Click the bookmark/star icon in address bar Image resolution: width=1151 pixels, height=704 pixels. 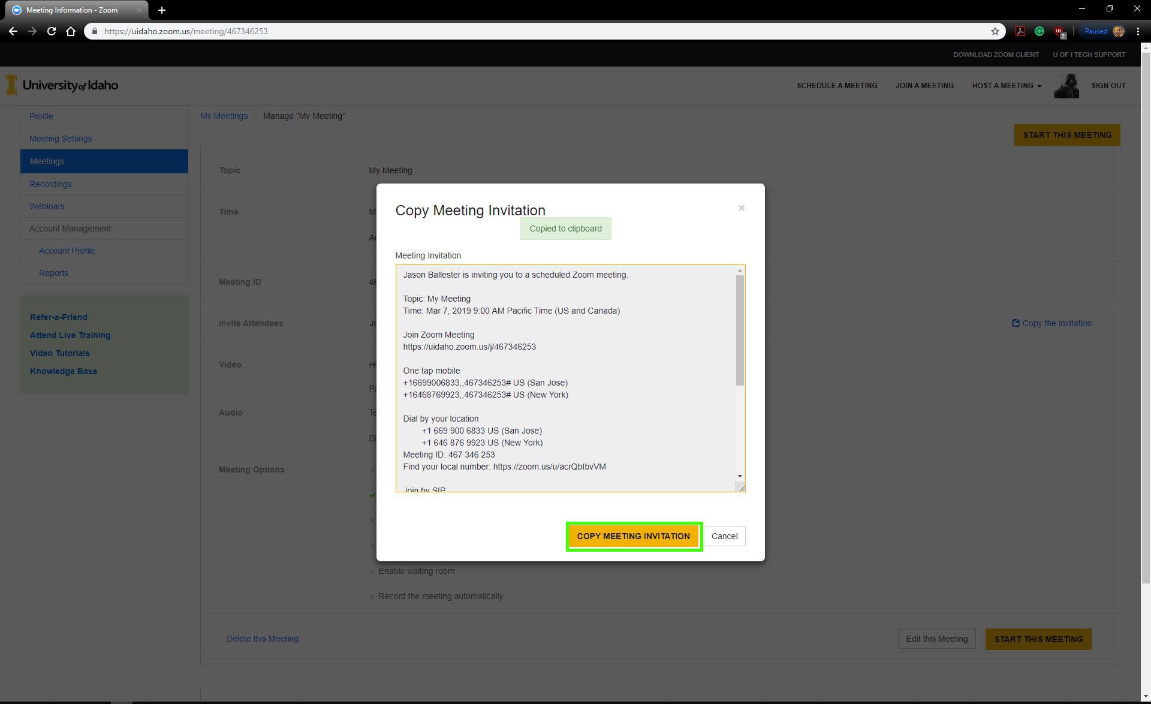pyautogui.click(x=995, y=31)
